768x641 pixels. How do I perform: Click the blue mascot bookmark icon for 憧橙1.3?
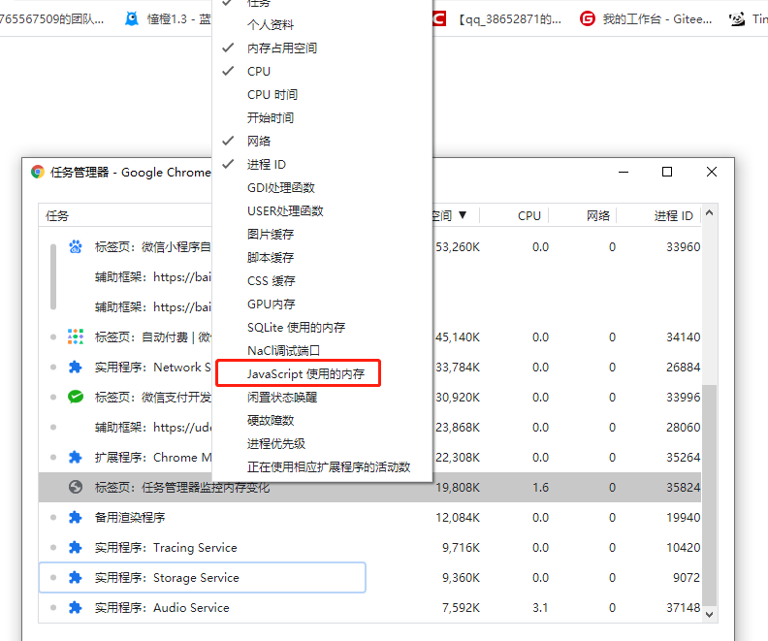click(132, 18)
